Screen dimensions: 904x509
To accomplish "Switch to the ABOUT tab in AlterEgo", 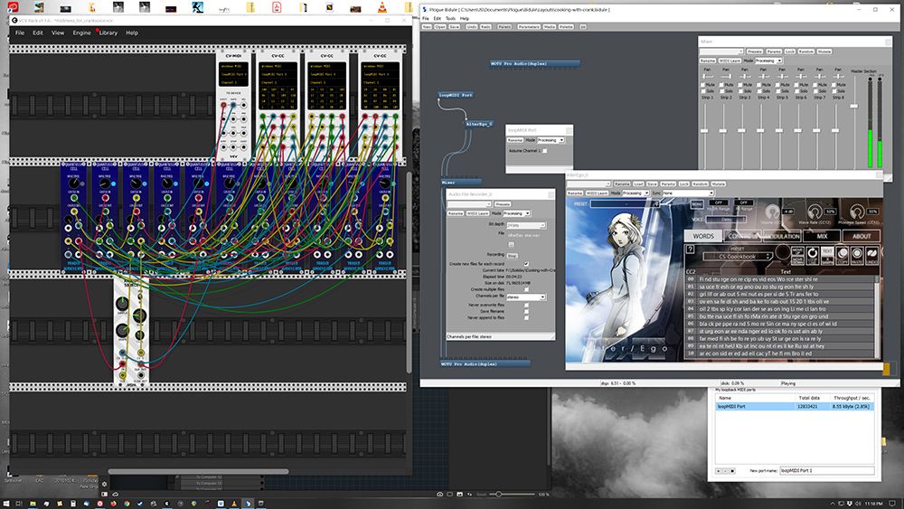I will (862, 236).
